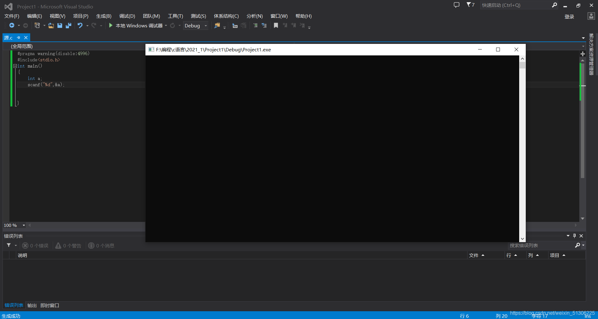Image resolution: width=598 pixels, height=319 pixels.
Task: Open the filter funnel dropdown arrow
Action: pyautogui.click(x=16, y=246)
